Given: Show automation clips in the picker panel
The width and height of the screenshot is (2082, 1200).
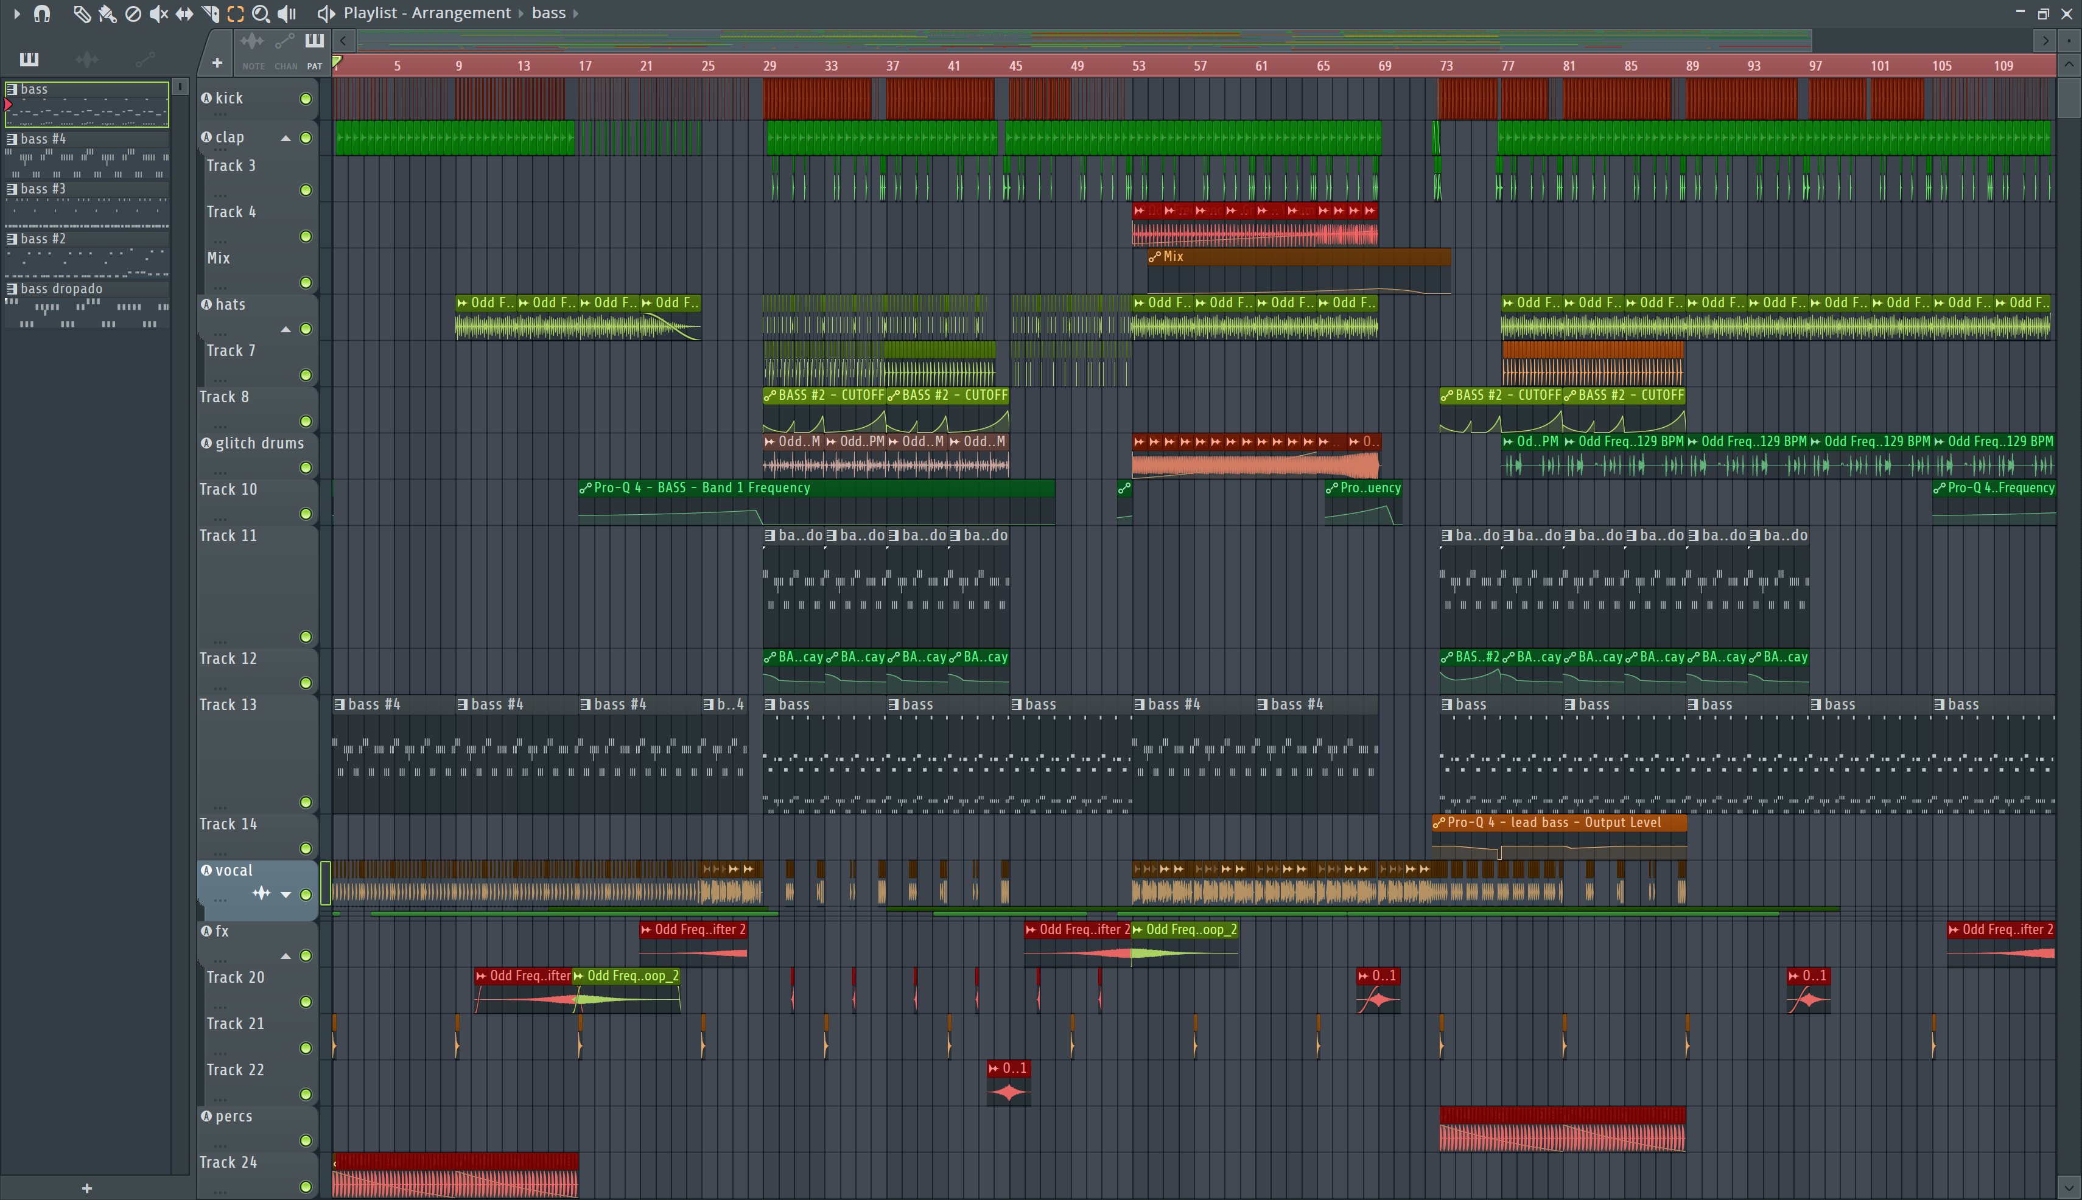Looking at the screenshot, I should (145, 58).
